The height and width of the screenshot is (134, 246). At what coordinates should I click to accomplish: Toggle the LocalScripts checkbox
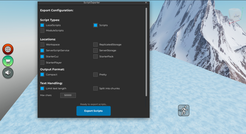tap(42, 25)
